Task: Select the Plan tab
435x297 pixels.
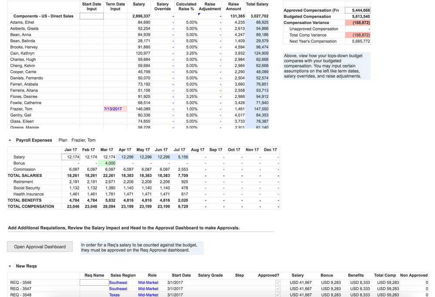Action: tap(64, 140)
